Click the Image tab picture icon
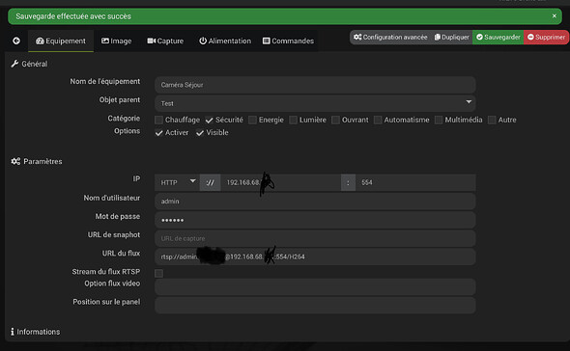 pyautogui.click(x=105, y=40)
